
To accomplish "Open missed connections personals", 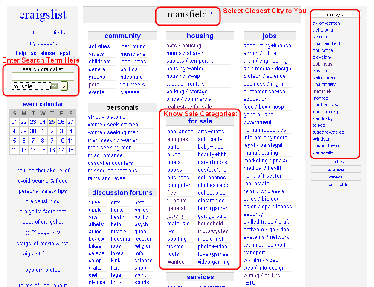I will click(112, 170).
